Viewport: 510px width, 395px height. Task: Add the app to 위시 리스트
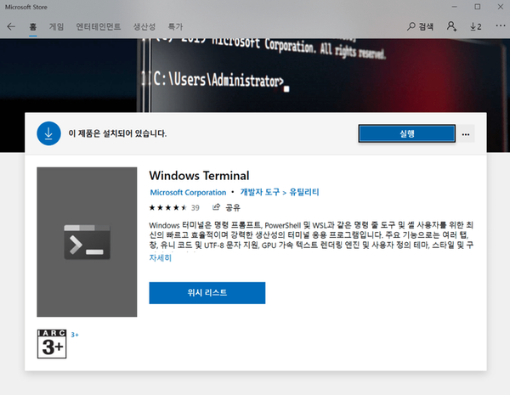point(207,293)
